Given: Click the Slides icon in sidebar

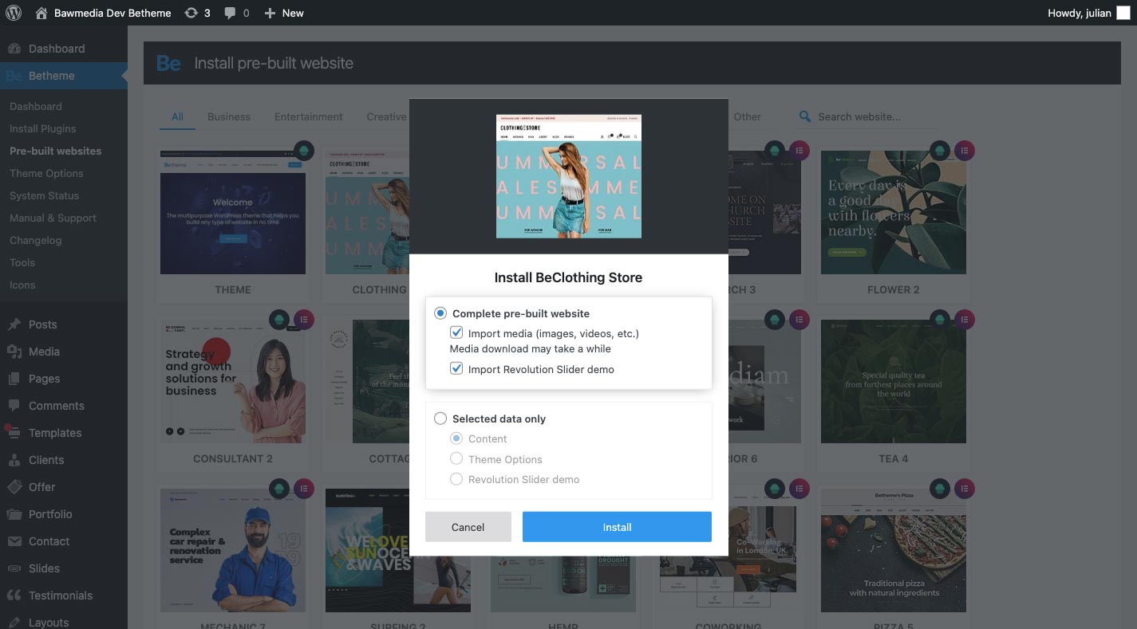Looking at the screenshot, I should coord(14,568).
